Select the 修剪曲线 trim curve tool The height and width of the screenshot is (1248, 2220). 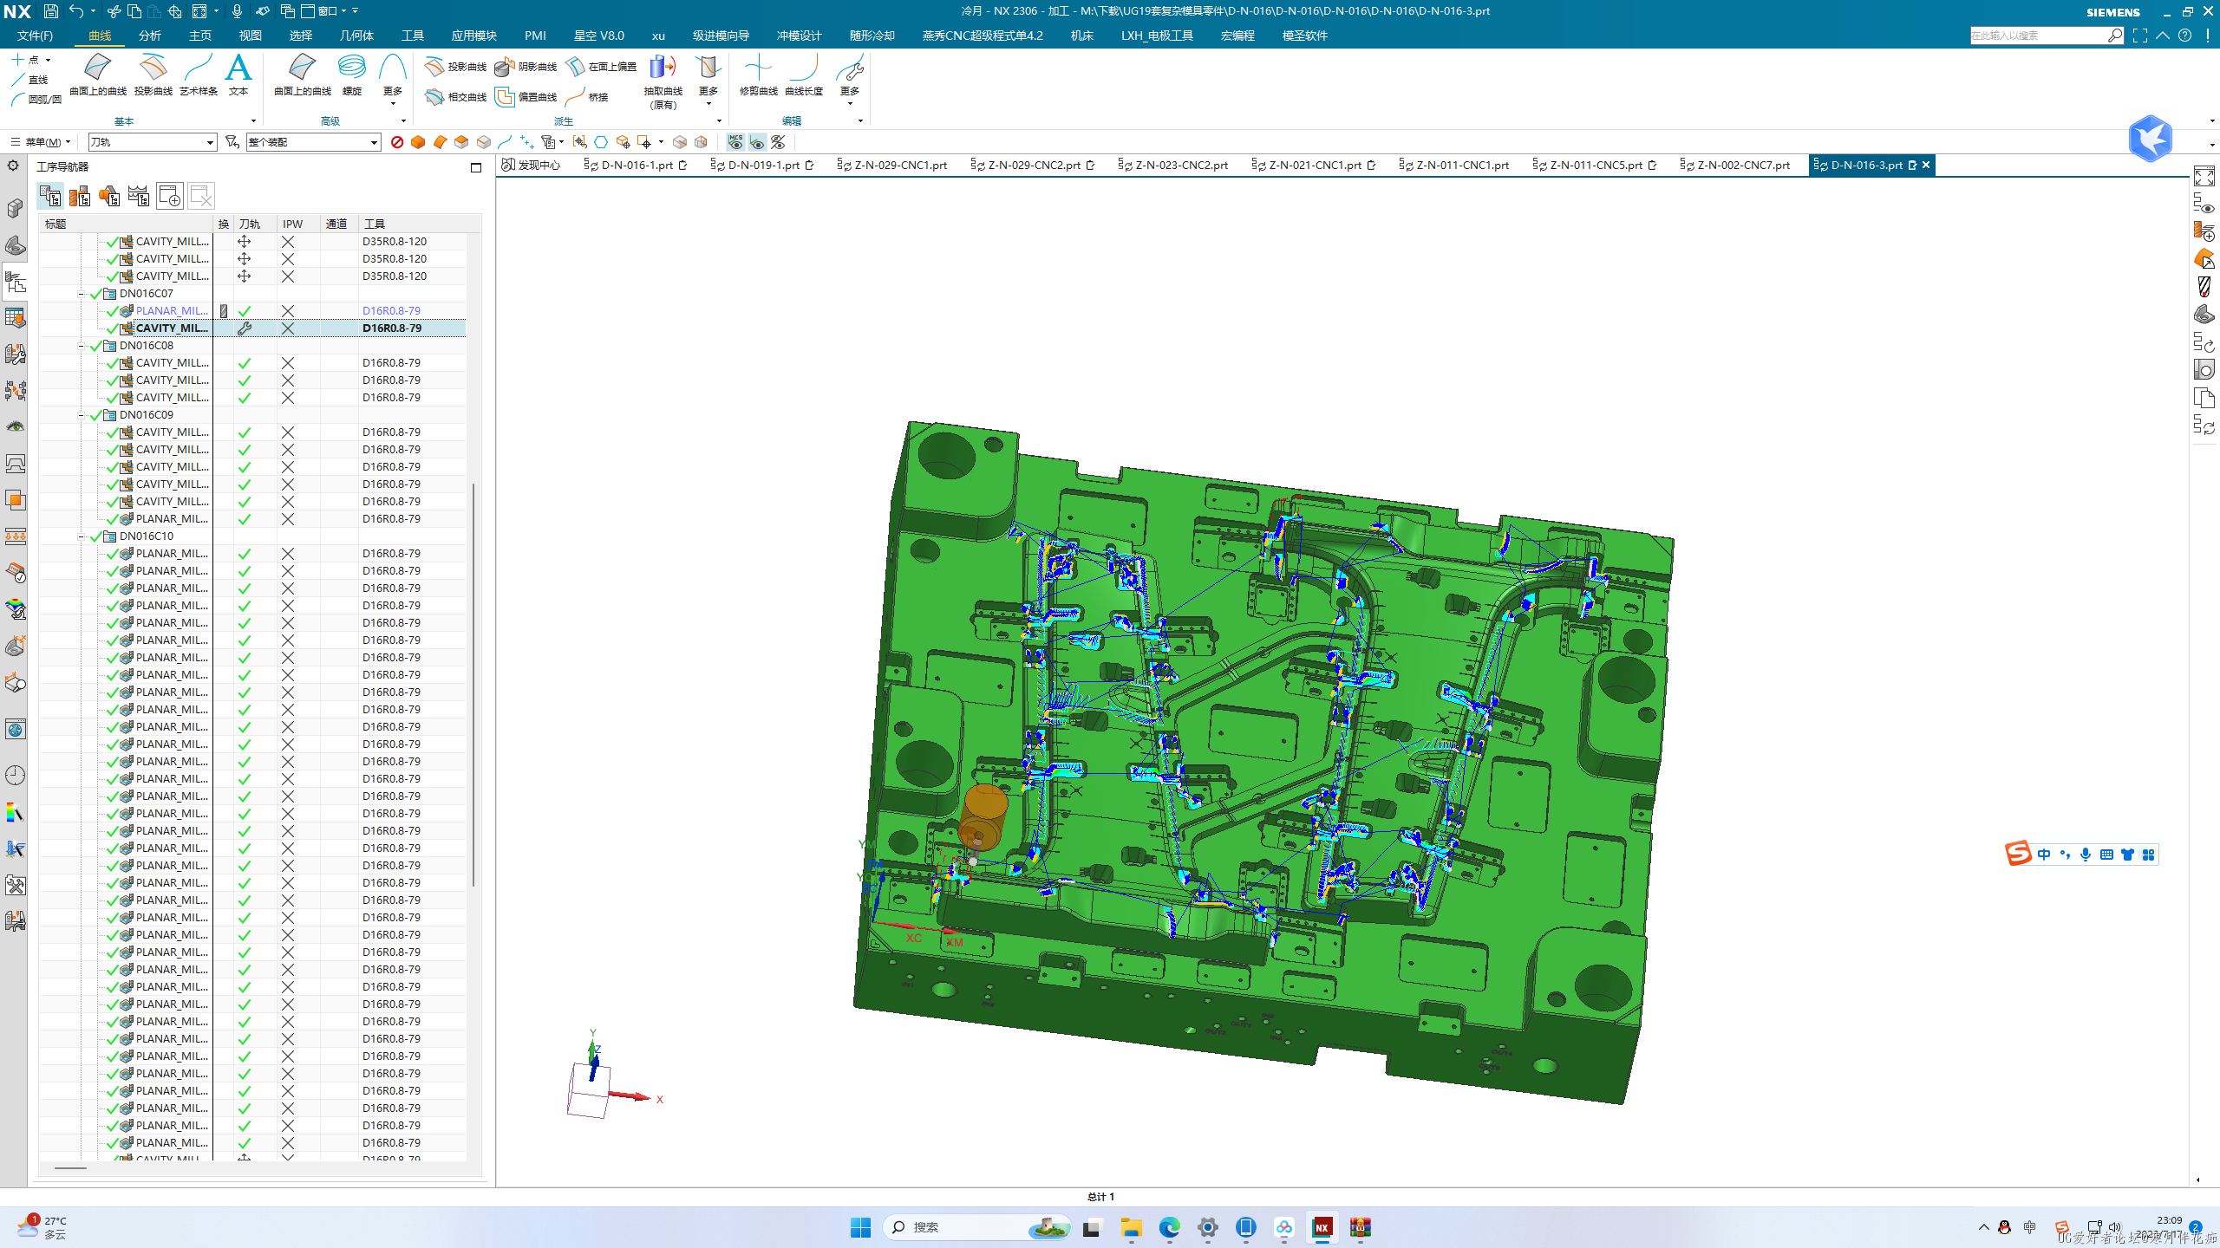[x=758, y=75]
